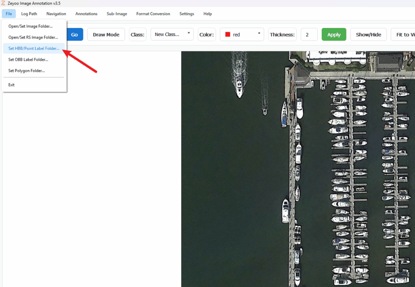Expand the New Class... dropdown
The width and height of the screenshot is (415, 287).
(172, 34)
